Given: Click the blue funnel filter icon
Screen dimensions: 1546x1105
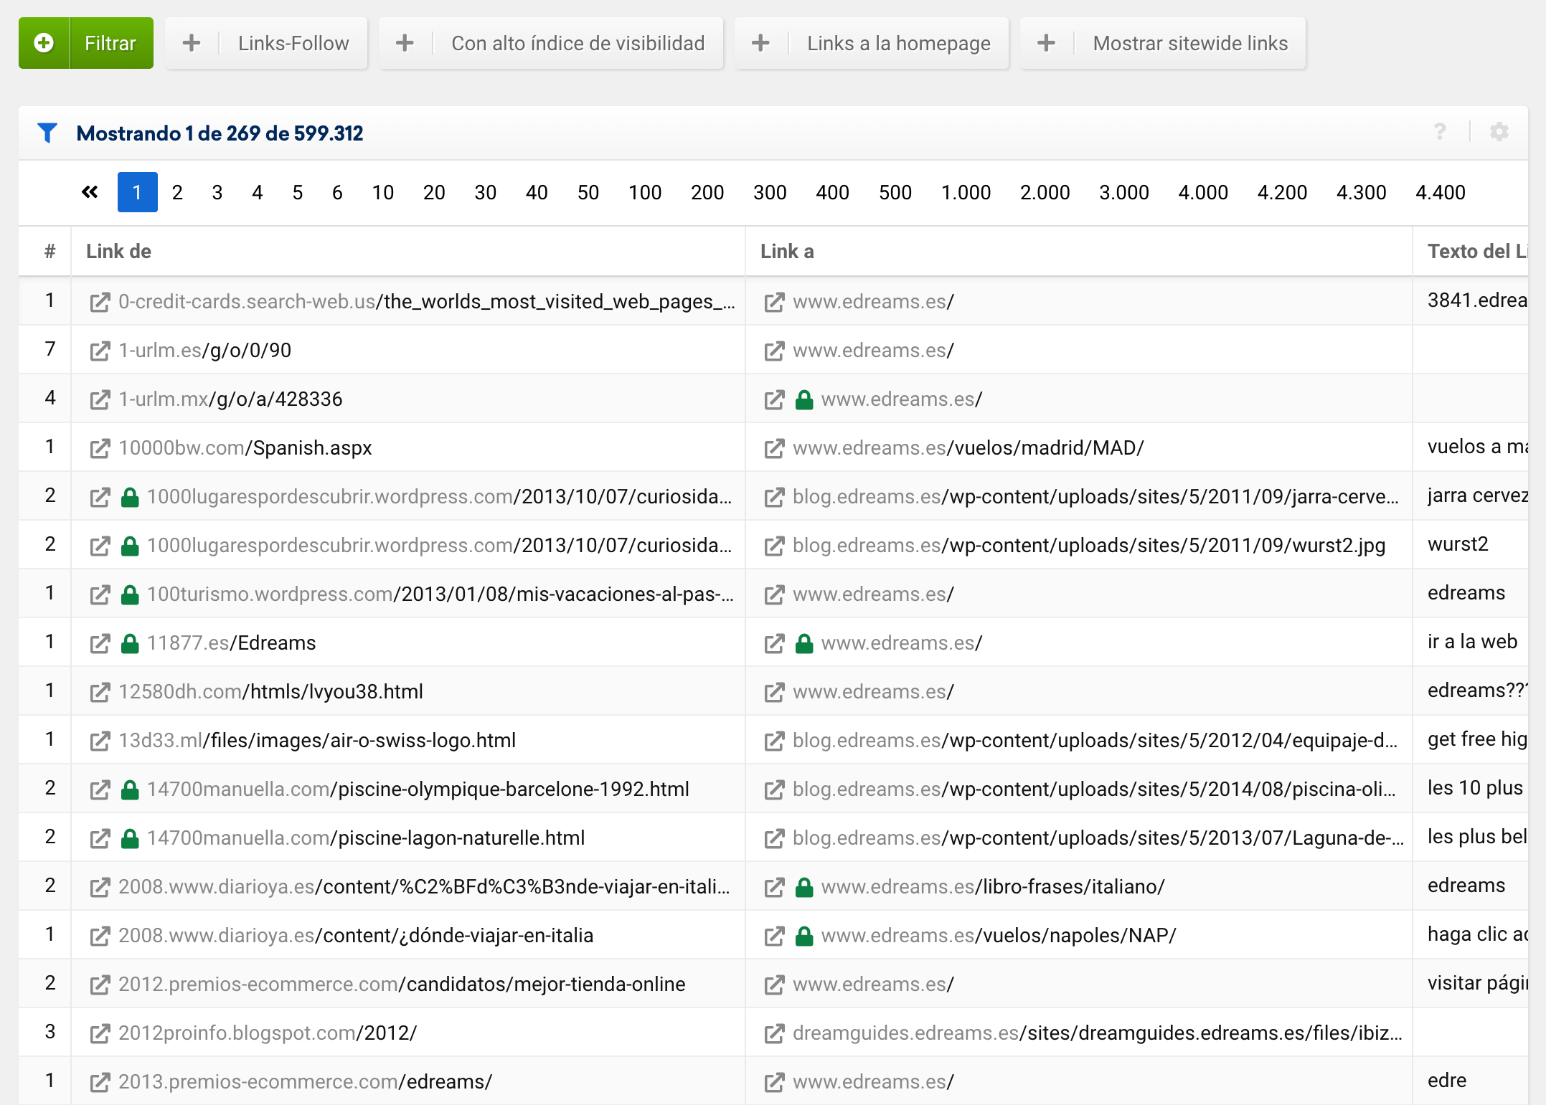Looking at the screenshot, I should pos(47,133).
